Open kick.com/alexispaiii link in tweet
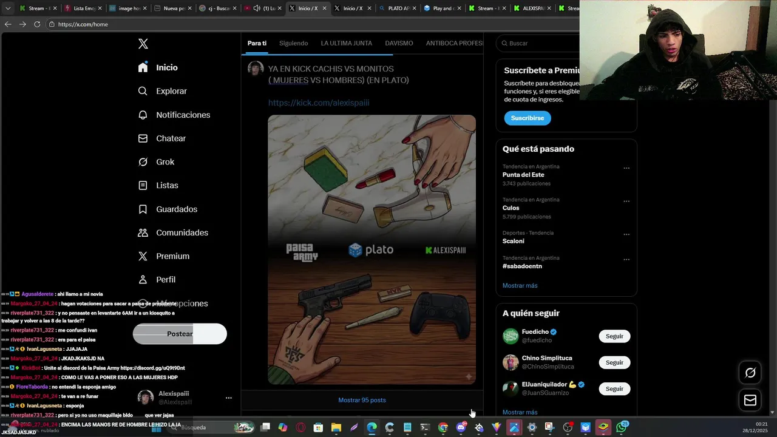777x437 pixels. [319, 103]
